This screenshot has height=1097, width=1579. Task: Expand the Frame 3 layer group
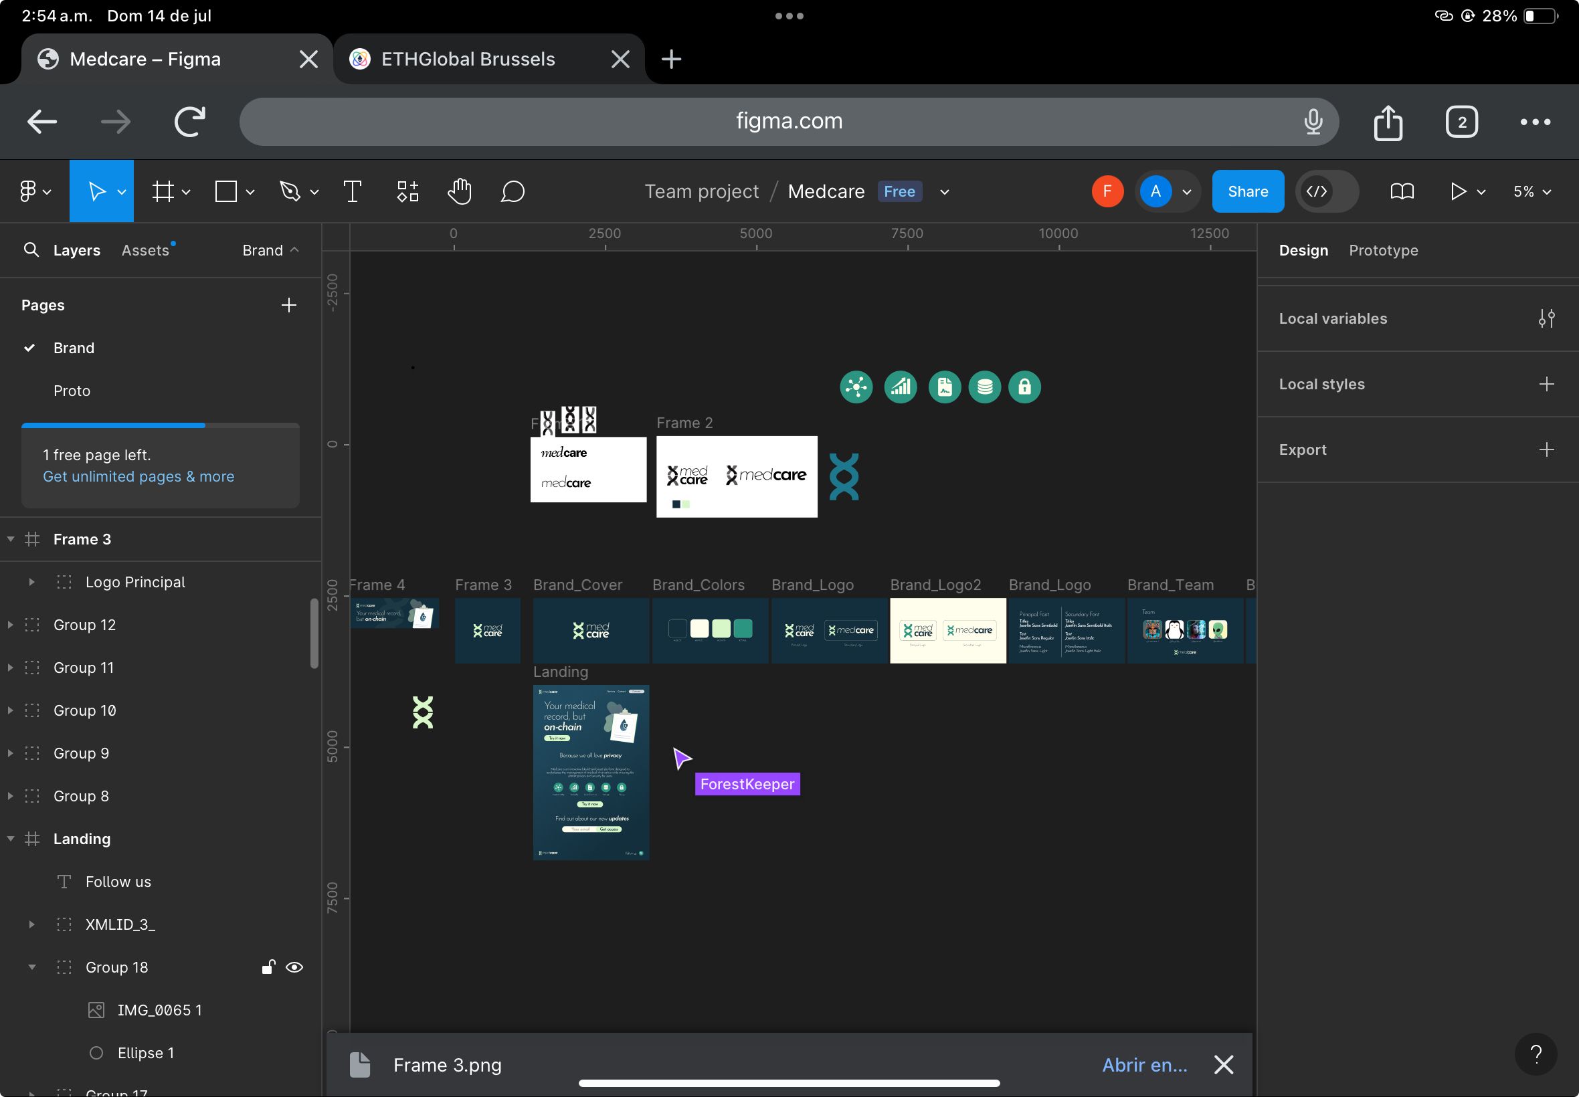(x=12, y=538)
